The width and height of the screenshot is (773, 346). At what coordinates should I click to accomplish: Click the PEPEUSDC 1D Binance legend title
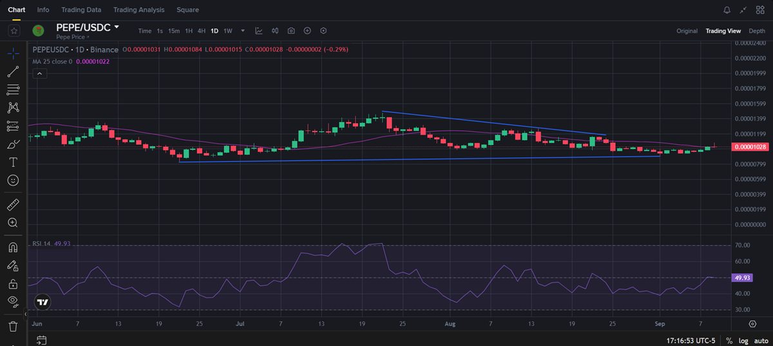coord(76,50)
